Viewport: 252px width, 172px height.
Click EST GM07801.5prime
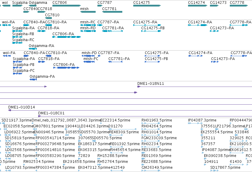pyautogui.click(x=48, y=126)
